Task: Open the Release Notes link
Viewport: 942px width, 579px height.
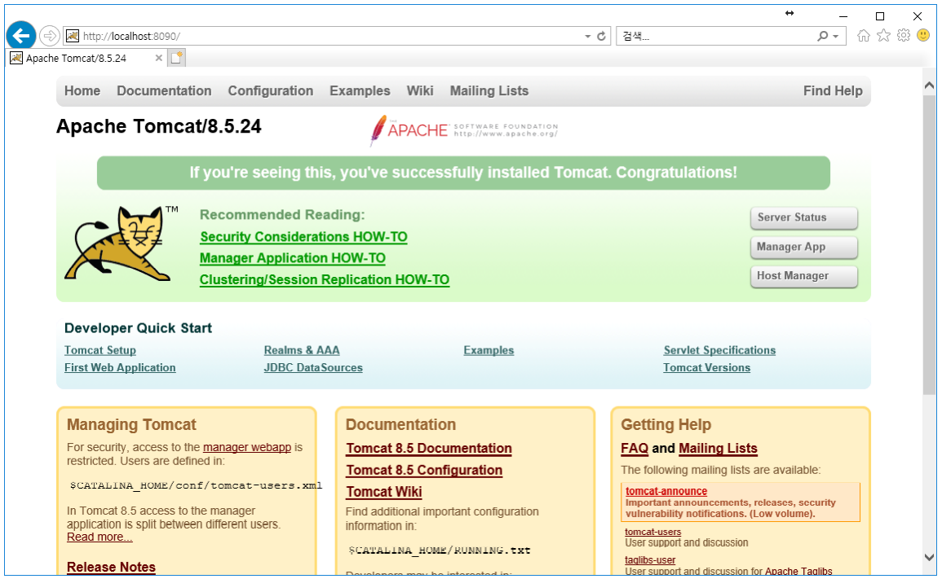Action: 111,567
